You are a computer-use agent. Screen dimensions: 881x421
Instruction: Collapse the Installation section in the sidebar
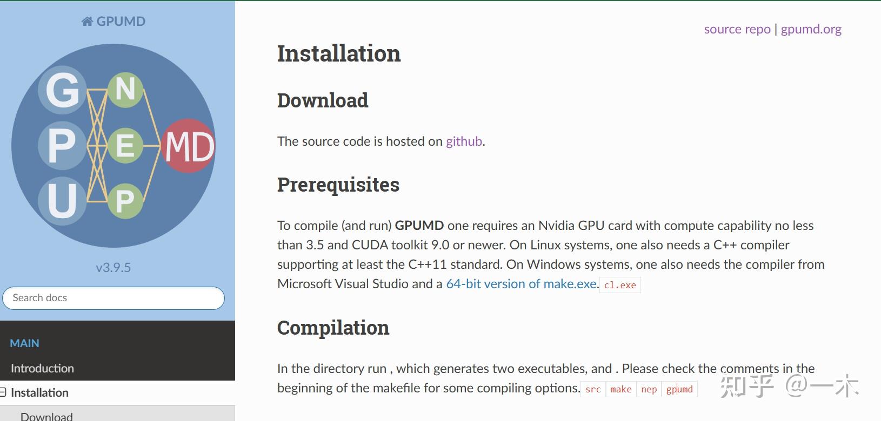(x=4, y=392)
